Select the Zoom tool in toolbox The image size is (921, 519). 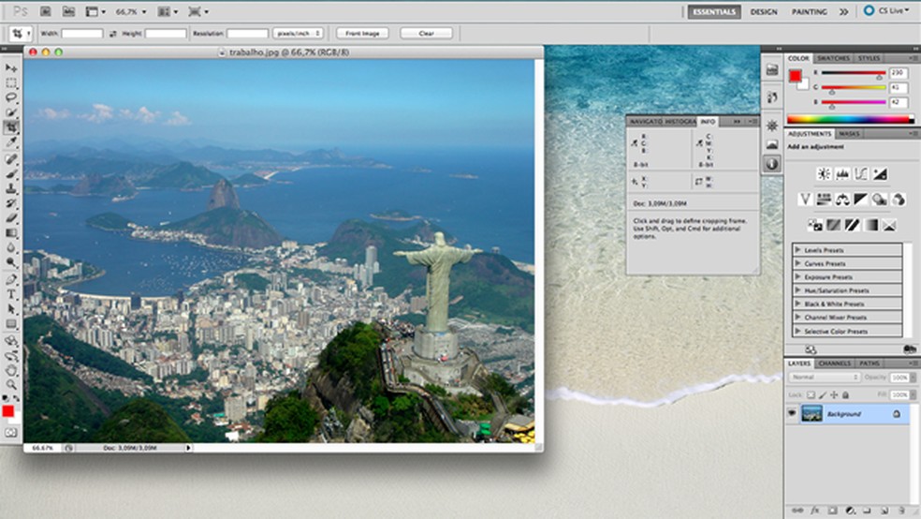click(11, 384)
